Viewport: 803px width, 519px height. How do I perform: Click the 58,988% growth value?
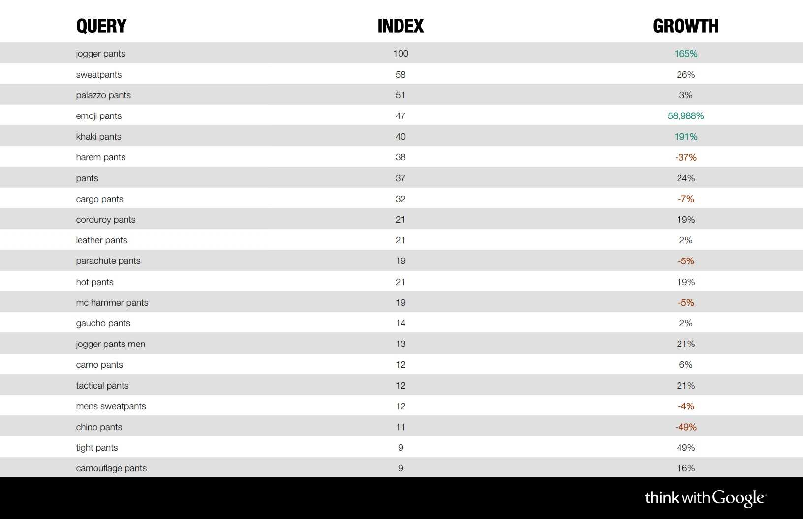pyautogui.click(x=685, y=116)
